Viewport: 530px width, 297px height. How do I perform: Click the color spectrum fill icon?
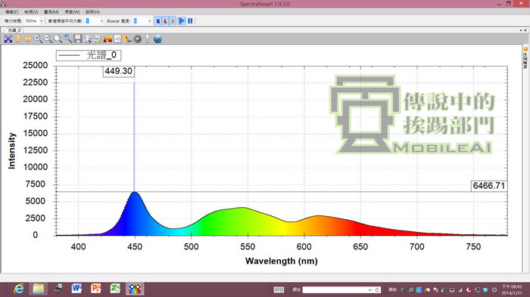[x=108, y=39]
